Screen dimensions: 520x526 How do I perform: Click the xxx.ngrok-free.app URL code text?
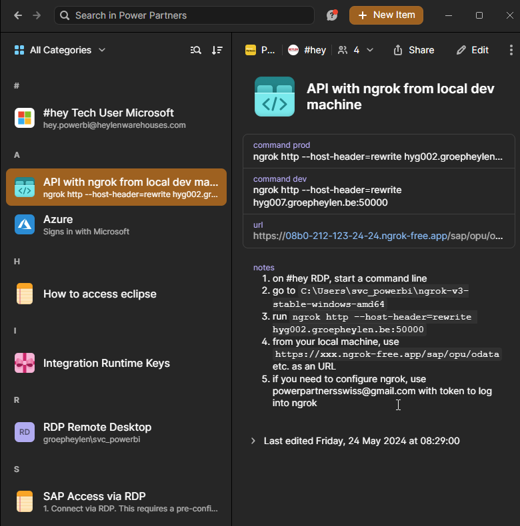(x=387, y=354)
